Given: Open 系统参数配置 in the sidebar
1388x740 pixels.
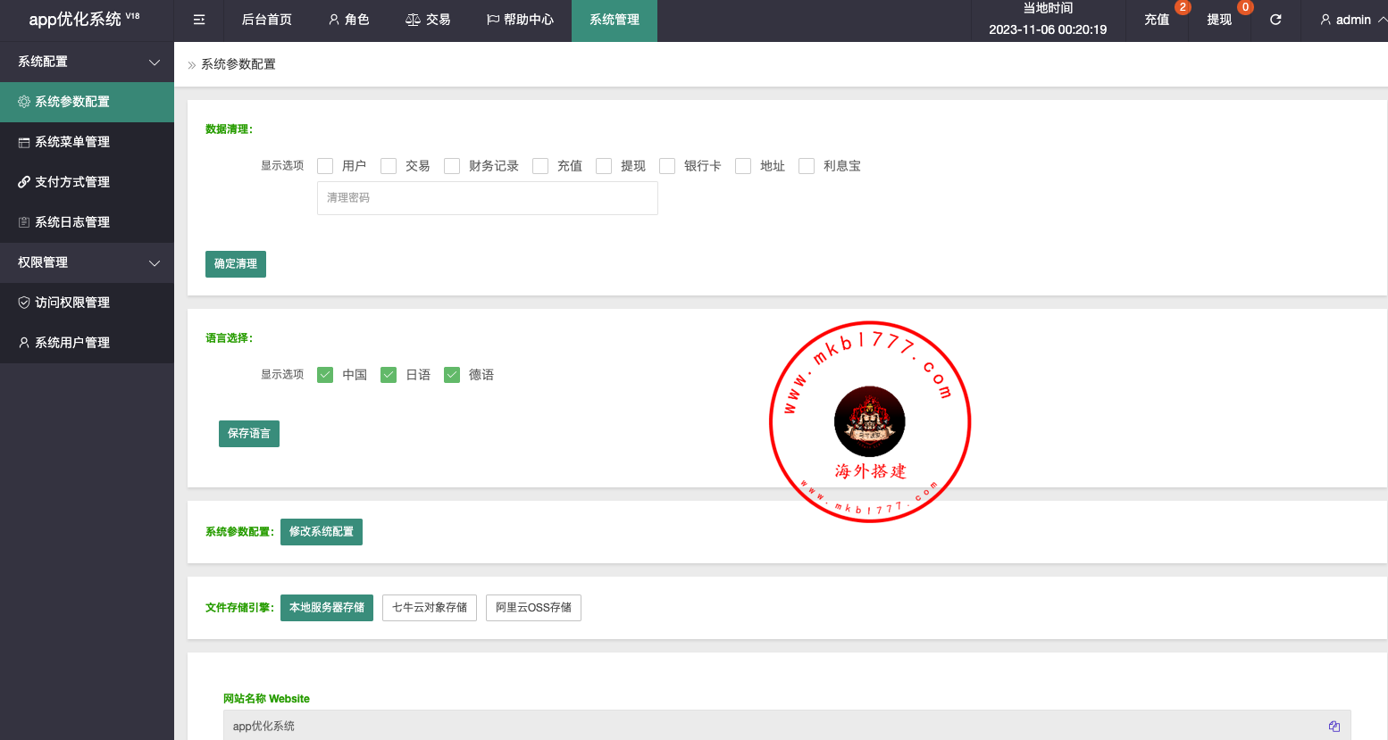Looking at the screenshot, I should click(87, 102).
